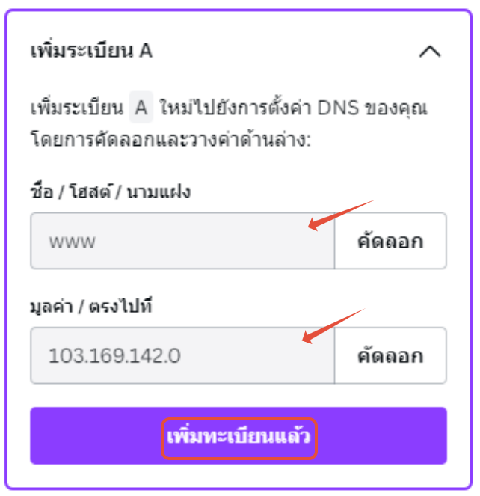Click the ชื่อ / โฮสต์ / นามแฝง label
This screenshot has height=496, width=480.
coord(111,192)
